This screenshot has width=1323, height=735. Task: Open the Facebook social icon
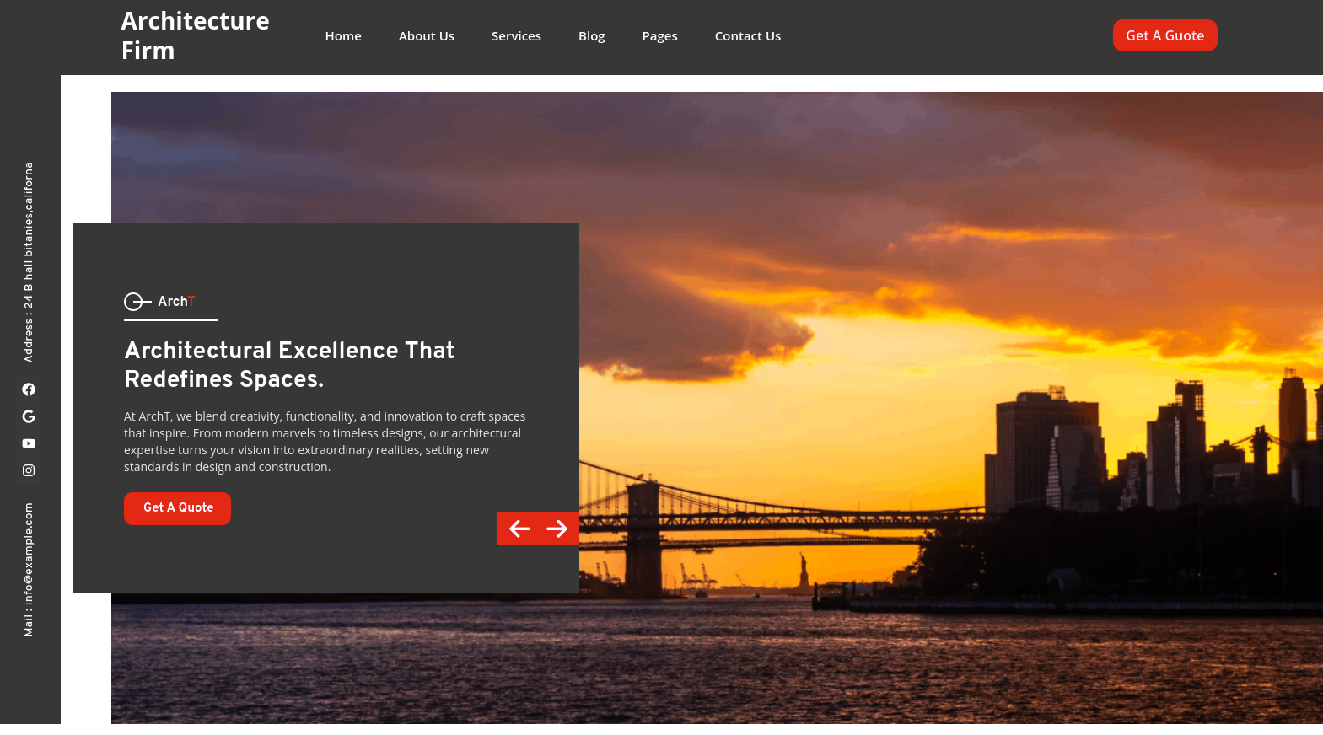coord(29,389)
